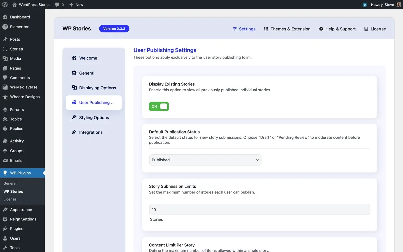The width and height of the screenshot is (403, 252).
Task: Expand the WB Plugins sidebar submenu
Action: [19, 173]
